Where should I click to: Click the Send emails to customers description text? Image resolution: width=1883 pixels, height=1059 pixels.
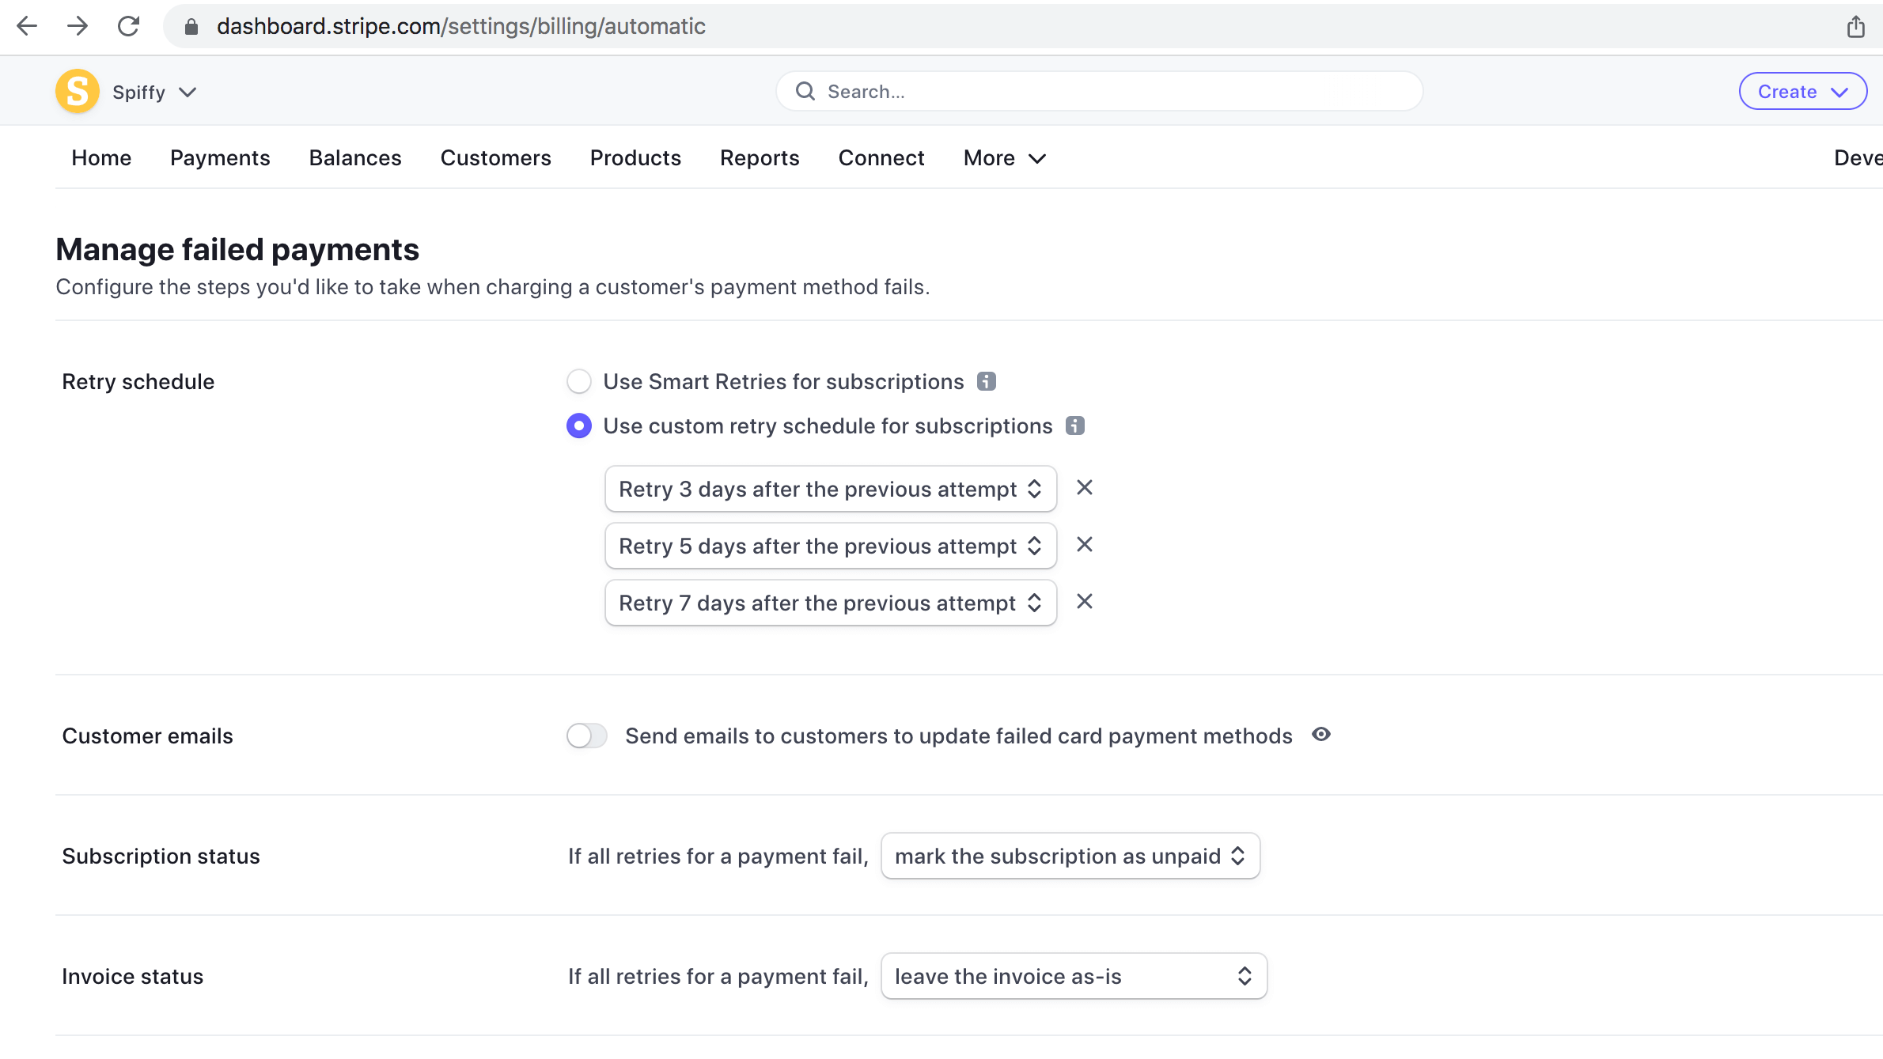959,736
